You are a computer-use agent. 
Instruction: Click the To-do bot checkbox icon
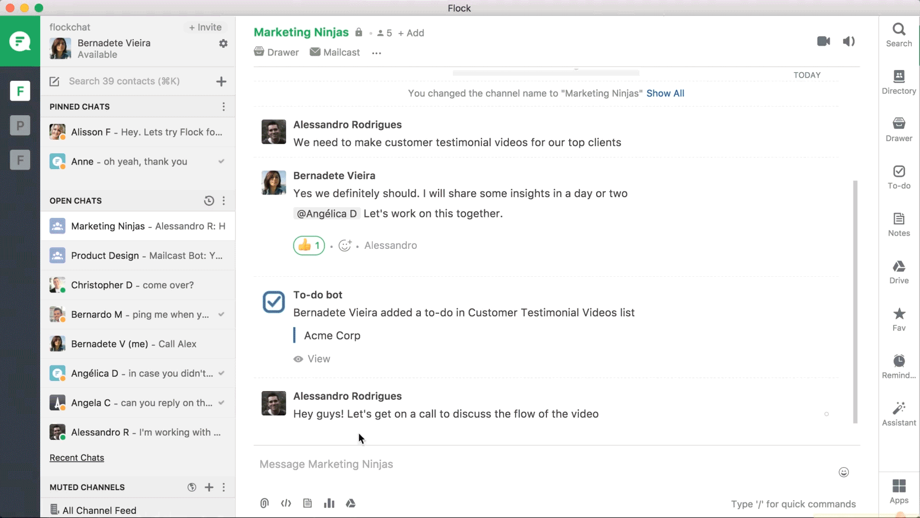point(273,302)
